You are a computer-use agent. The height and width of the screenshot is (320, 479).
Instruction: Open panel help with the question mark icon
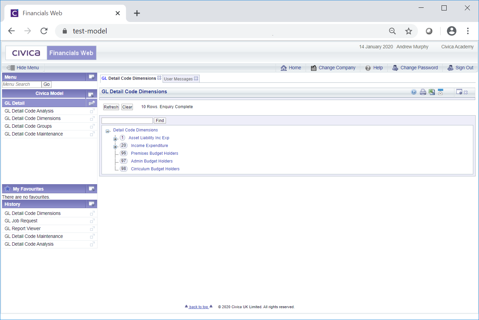414,92
